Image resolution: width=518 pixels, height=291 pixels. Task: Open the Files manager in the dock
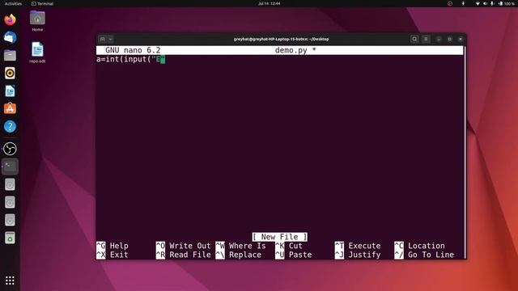click(10, 55)
